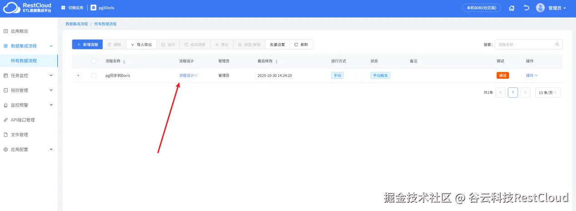This screenshot has width=576, height=211.
Task: Expand the 任务监控 sidebar chevron
Action: click(51, 75)
